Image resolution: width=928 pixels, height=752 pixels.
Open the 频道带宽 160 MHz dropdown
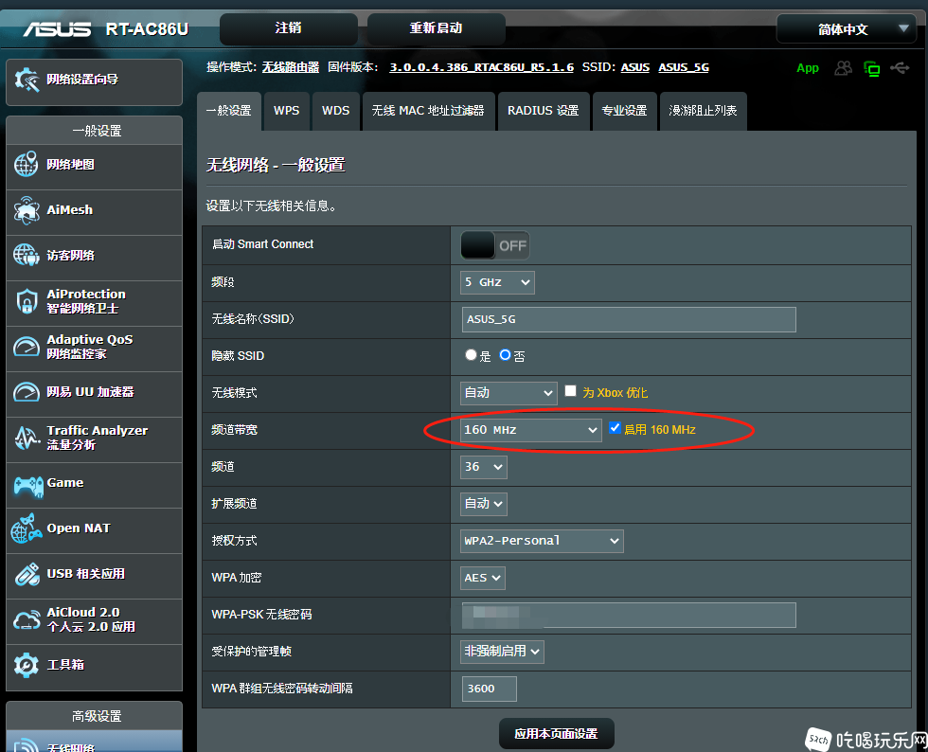(531, 430)
